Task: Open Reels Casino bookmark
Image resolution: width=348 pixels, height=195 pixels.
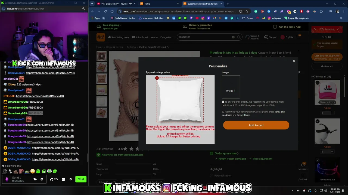Action: 123,18
